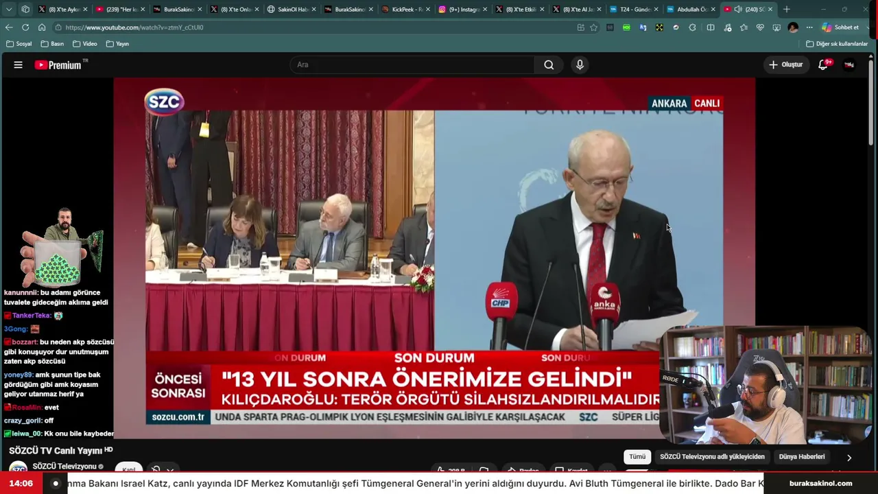The height and width of the screenshot is (494, 878).
Task: Show next filter chips with right arrow
Action: [849, 457]
